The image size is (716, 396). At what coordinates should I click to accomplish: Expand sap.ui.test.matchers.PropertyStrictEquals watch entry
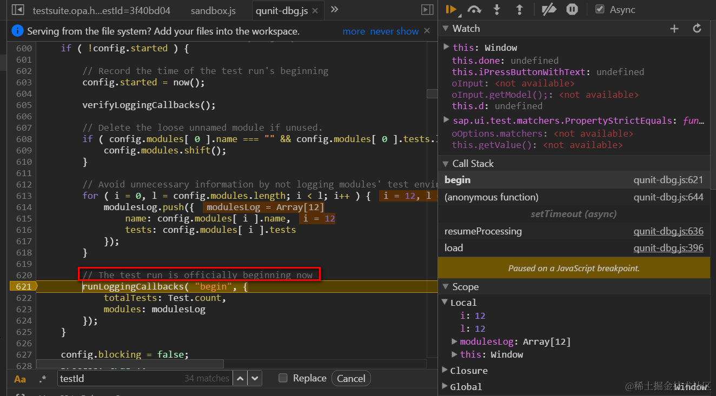(x=446, y=119)
